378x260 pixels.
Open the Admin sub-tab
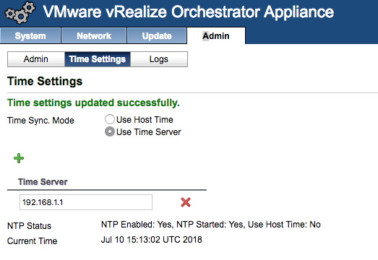[x=36, y=59]
